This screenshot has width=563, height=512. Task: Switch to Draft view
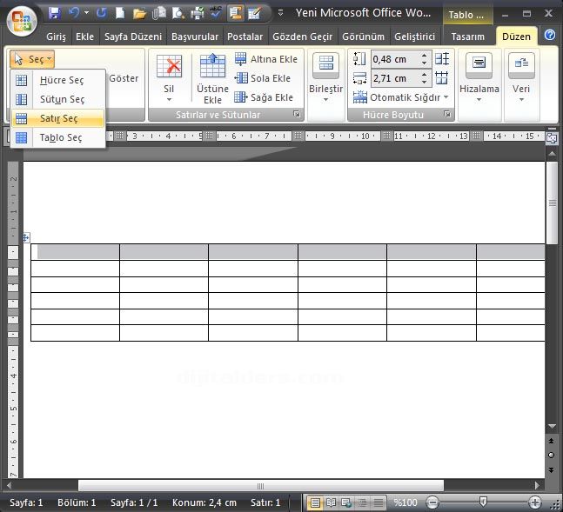point(378,502)
